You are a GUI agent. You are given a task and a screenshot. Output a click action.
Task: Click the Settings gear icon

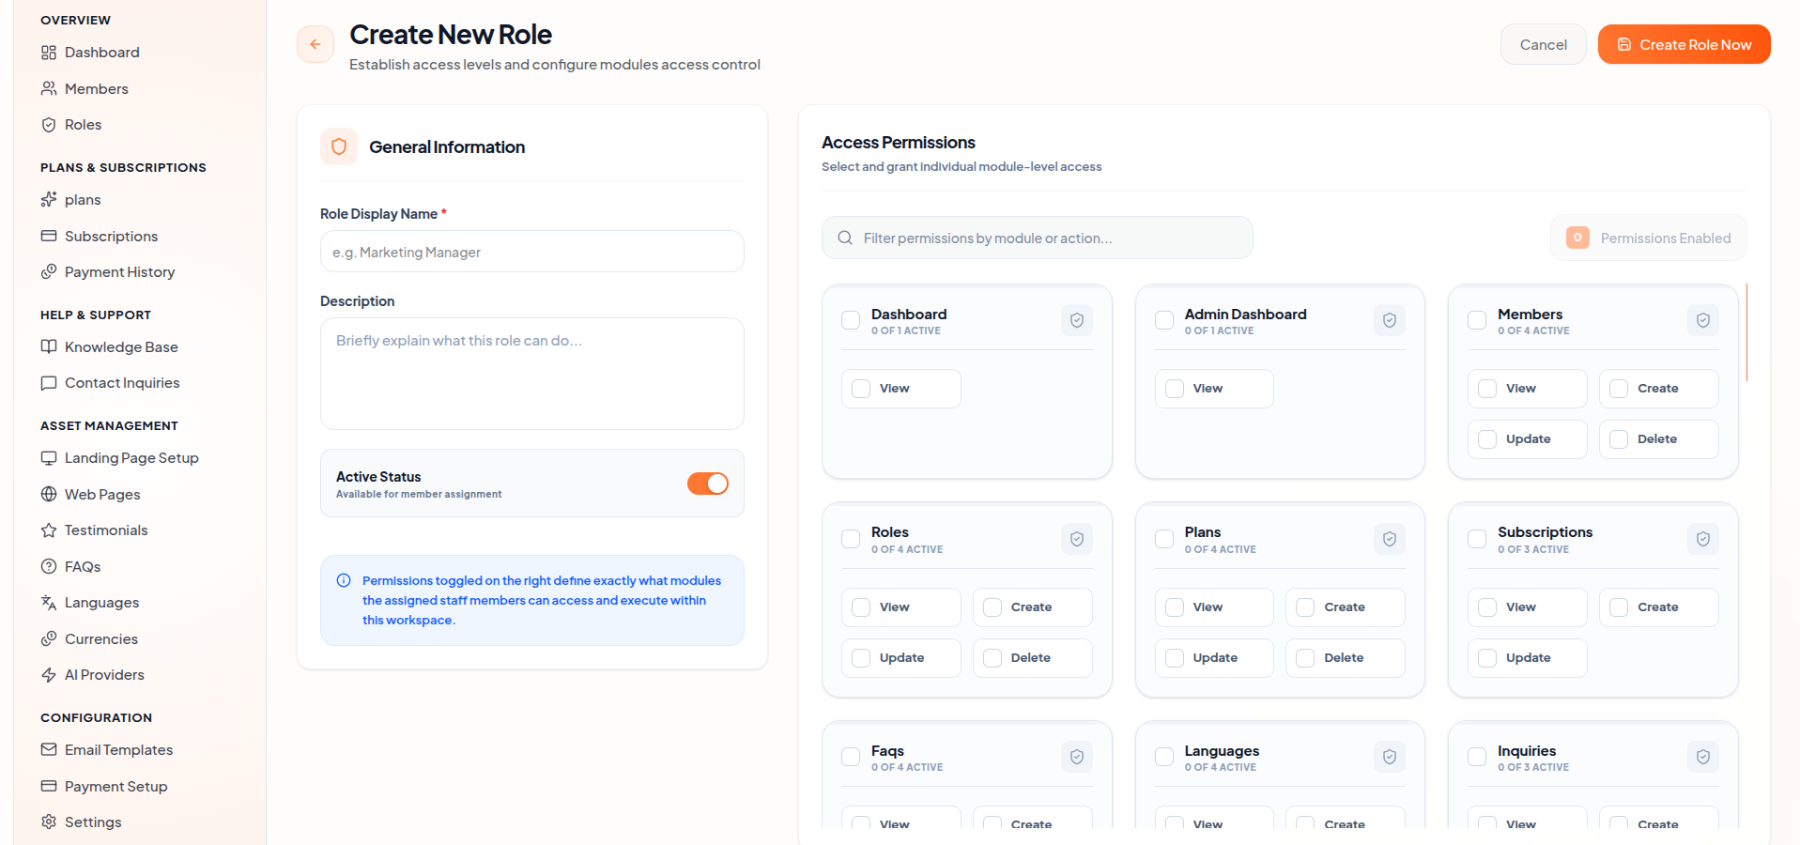[x=49, y=822]
